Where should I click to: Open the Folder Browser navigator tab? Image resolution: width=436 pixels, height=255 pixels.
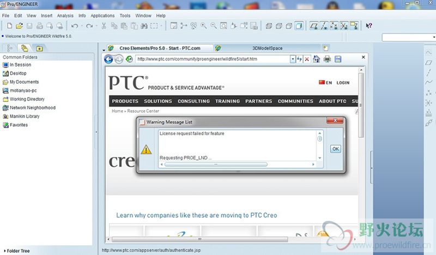25,48
